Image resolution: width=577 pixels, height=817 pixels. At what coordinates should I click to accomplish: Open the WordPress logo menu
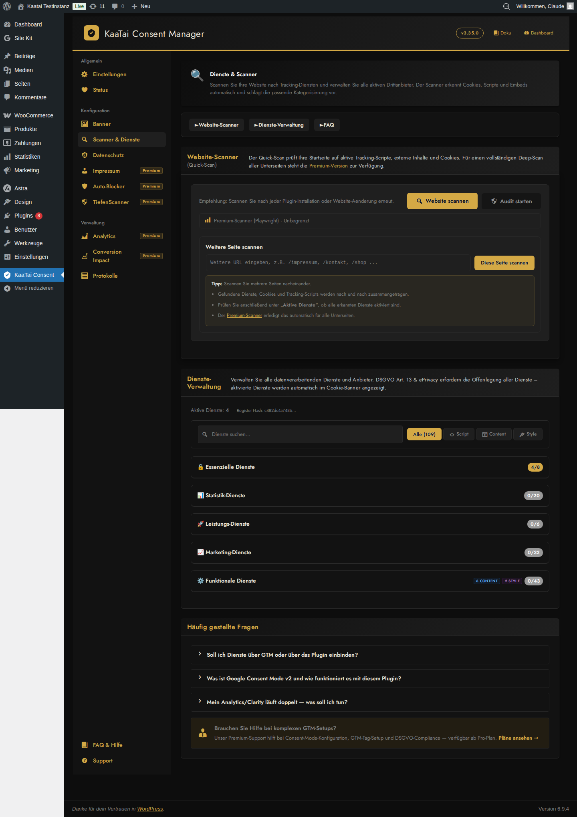(7, 6)
